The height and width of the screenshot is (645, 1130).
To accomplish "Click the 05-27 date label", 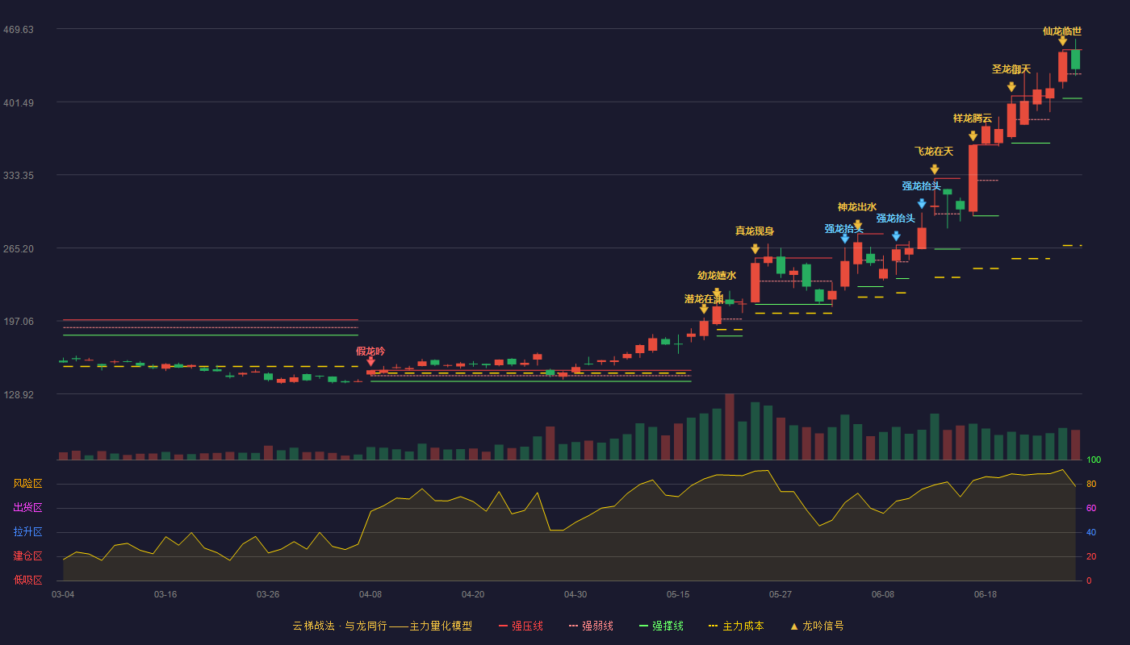I will (781, 594).
